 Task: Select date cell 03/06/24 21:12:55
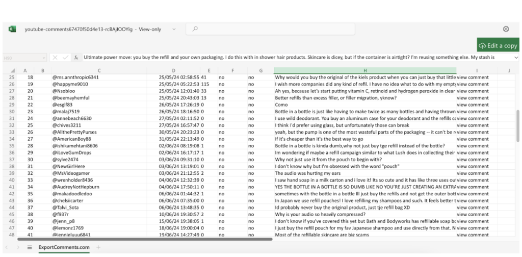coord(173,173)
